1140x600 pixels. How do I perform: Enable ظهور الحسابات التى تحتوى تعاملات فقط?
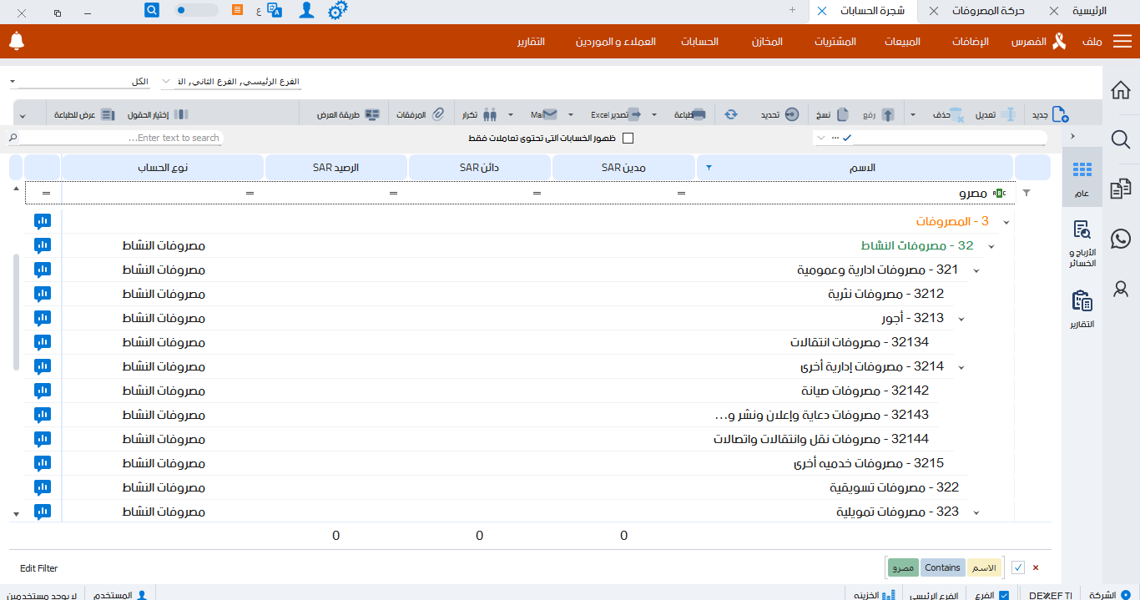pyautogui.click(x=628, y=138)
